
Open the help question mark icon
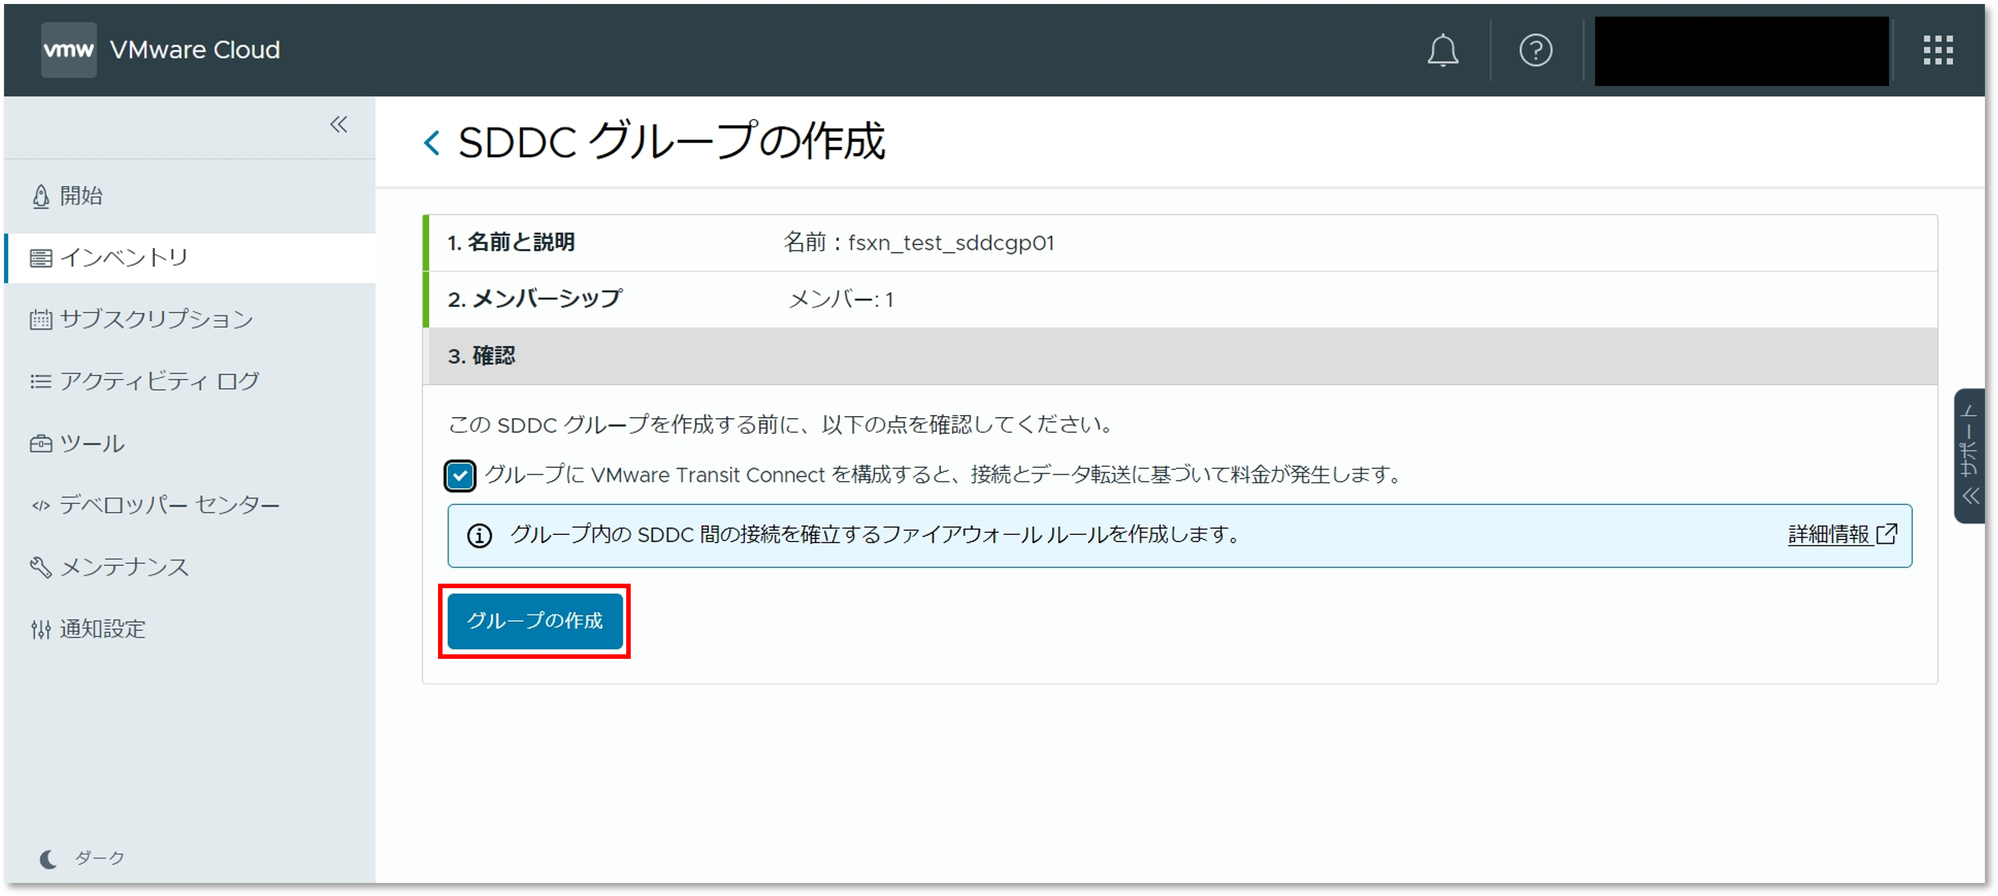(x=1535, y=50)
